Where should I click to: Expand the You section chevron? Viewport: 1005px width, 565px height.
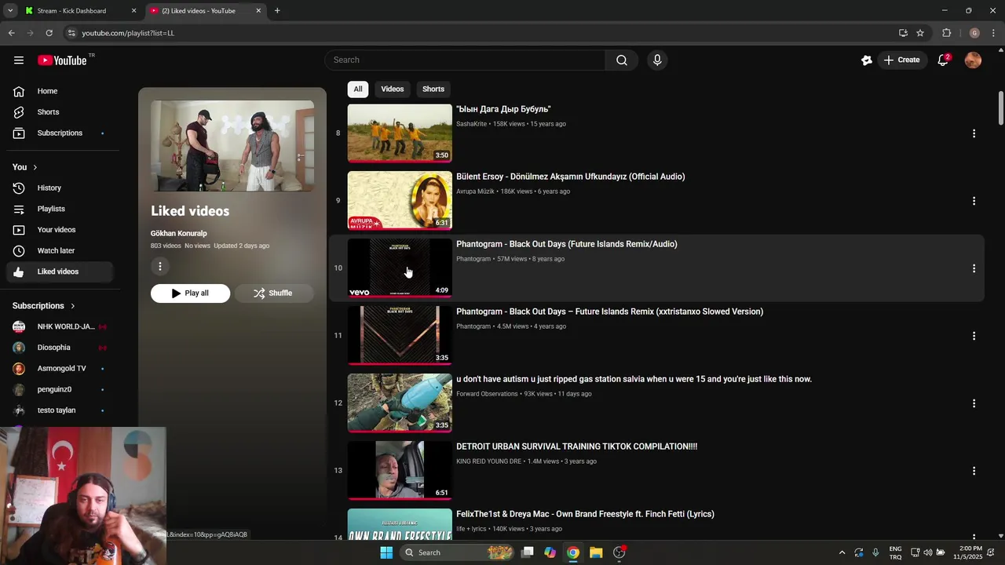(x=35, y=167)
